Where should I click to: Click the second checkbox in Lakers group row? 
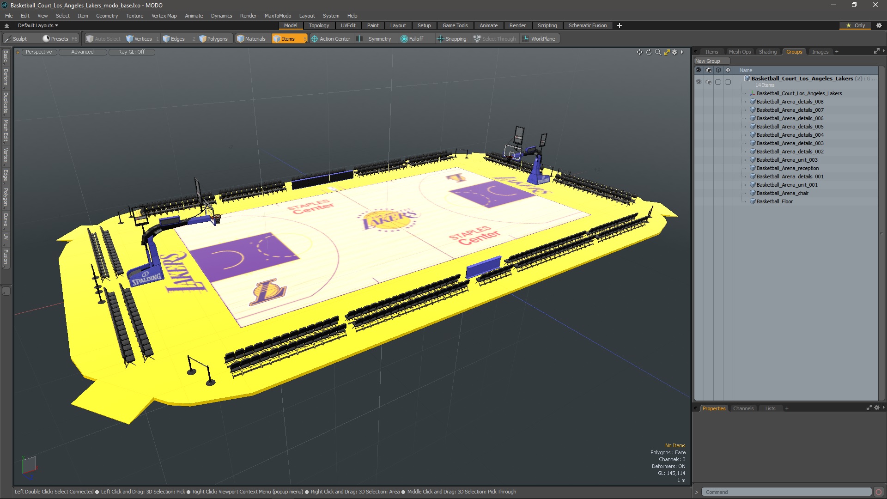[728, 82]
